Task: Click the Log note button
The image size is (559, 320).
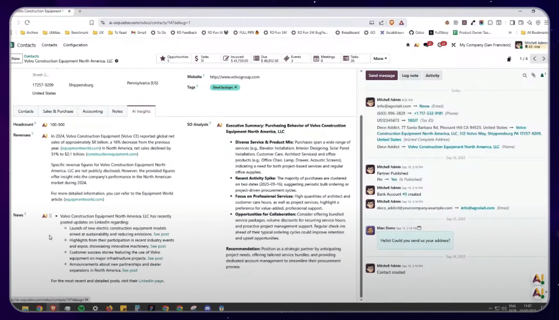Action: click(x=410, y=76)
